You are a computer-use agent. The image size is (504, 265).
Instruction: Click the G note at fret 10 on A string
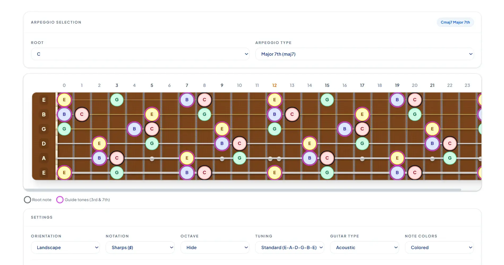click(240, 158)
